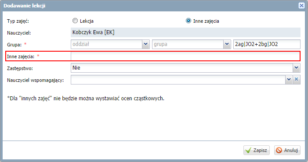
Task: Select the Inne zajęcia radio option
Action: coord(188,21)
